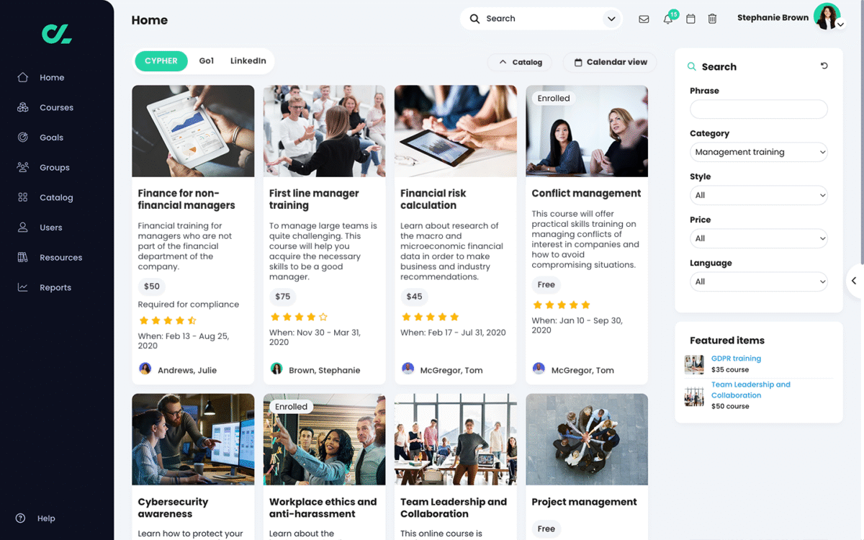The image size is (864, 540).
Task: Click the magnifier icon in the Search panel header
Action: (692, 66)
